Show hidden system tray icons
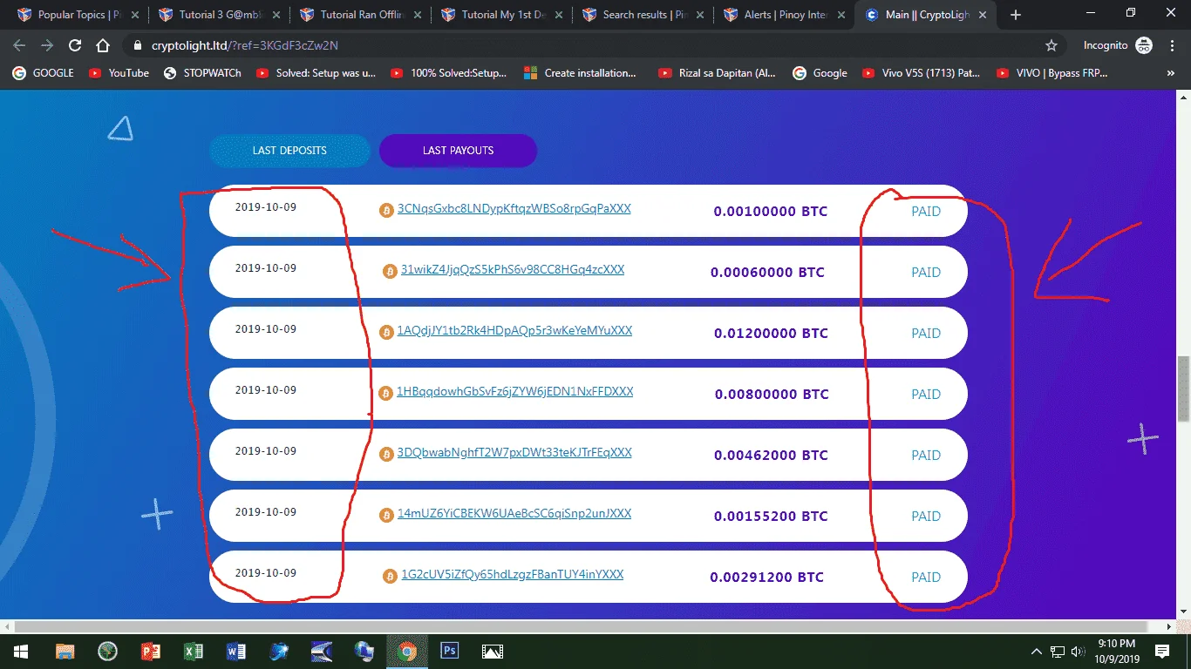Screen dimensions: 1191x669 click(1037, 651)
